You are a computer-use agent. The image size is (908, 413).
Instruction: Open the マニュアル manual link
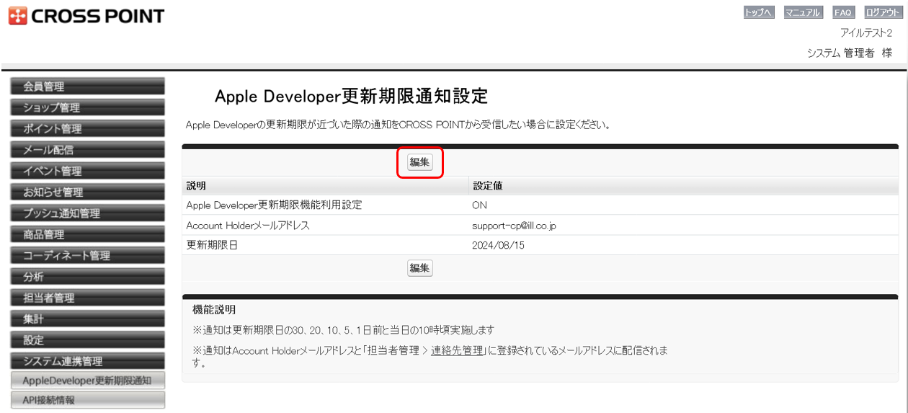point(803,12)
